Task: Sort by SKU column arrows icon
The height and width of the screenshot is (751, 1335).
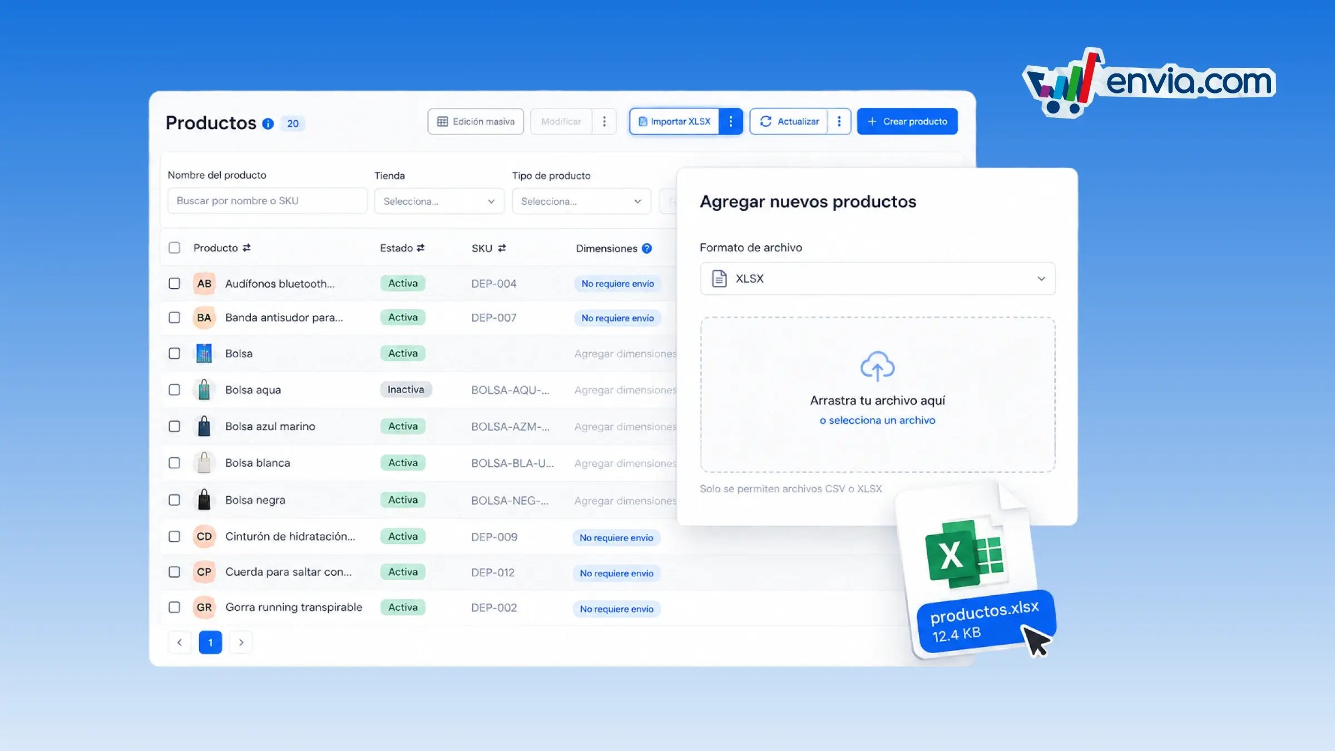Action: [502, 249]
